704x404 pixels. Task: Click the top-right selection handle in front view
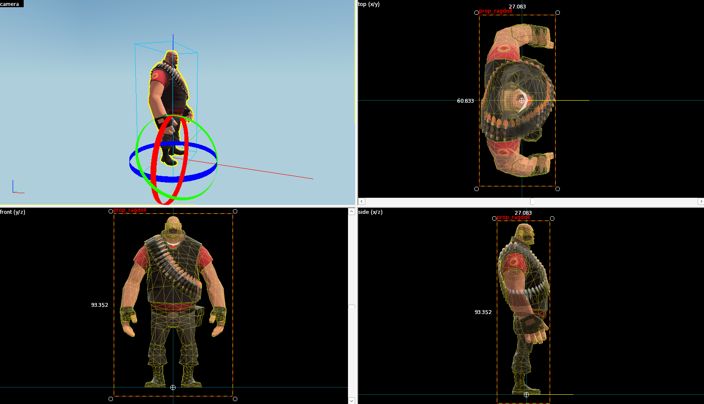coord(235,211)
